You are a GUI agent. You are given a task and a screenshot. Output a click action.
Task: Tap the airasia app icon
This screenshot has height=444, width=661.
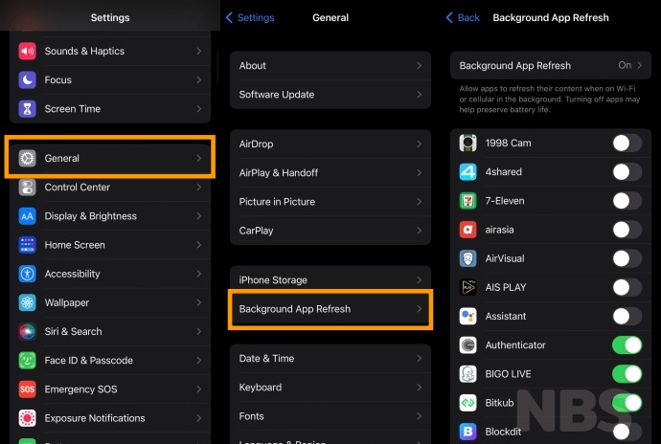467,230
